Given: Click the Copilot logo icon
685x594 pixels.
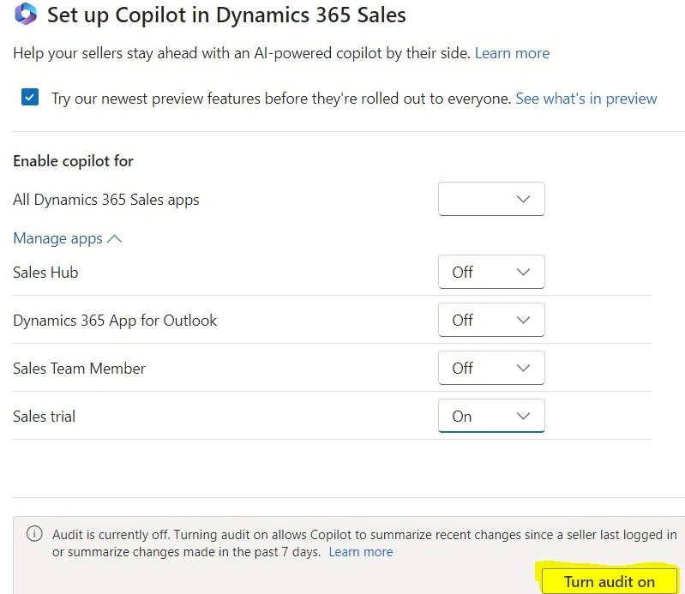Looking at the screenshot, I should (26, 14).
